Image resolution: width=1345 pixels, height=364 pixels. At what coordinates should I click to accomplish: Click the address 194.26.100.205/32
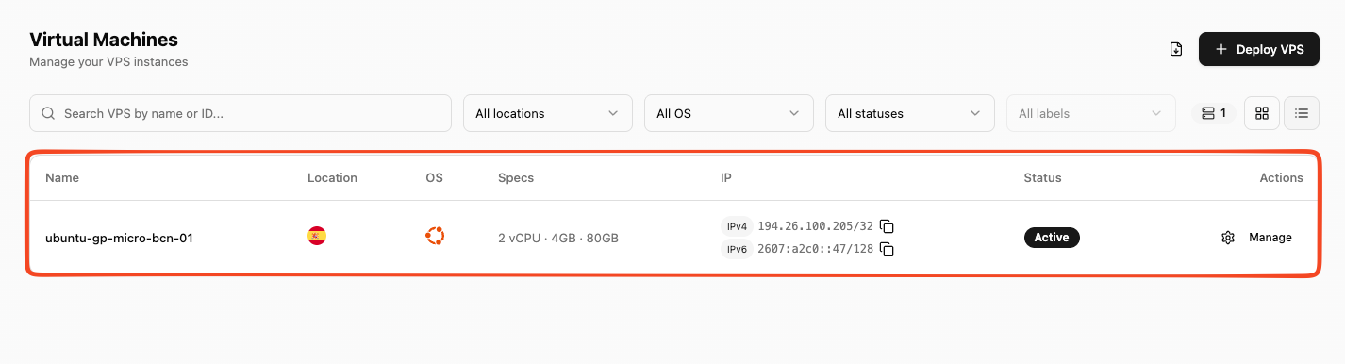(816, 226)
